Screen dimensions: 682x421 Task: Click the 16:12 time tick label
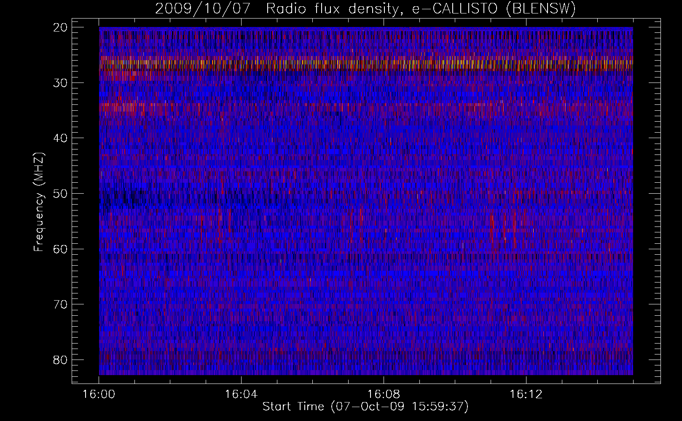(x=526, y=394)
